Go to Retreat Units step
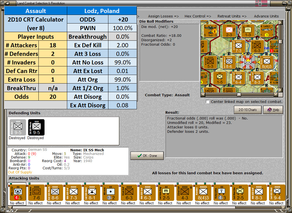The image size is (292, 213). [x=232, y=16]
